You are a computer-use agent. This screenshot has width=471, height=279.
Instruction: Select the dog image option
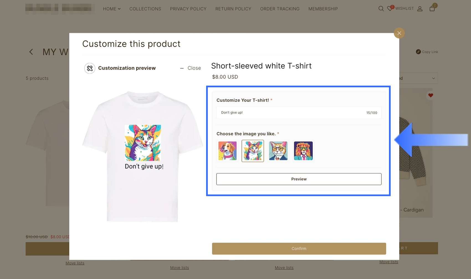pos(227,151)
